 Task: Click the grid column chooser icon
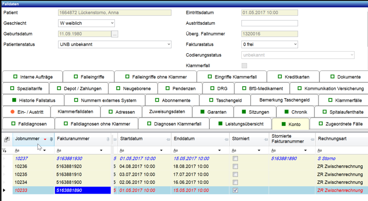7,139
